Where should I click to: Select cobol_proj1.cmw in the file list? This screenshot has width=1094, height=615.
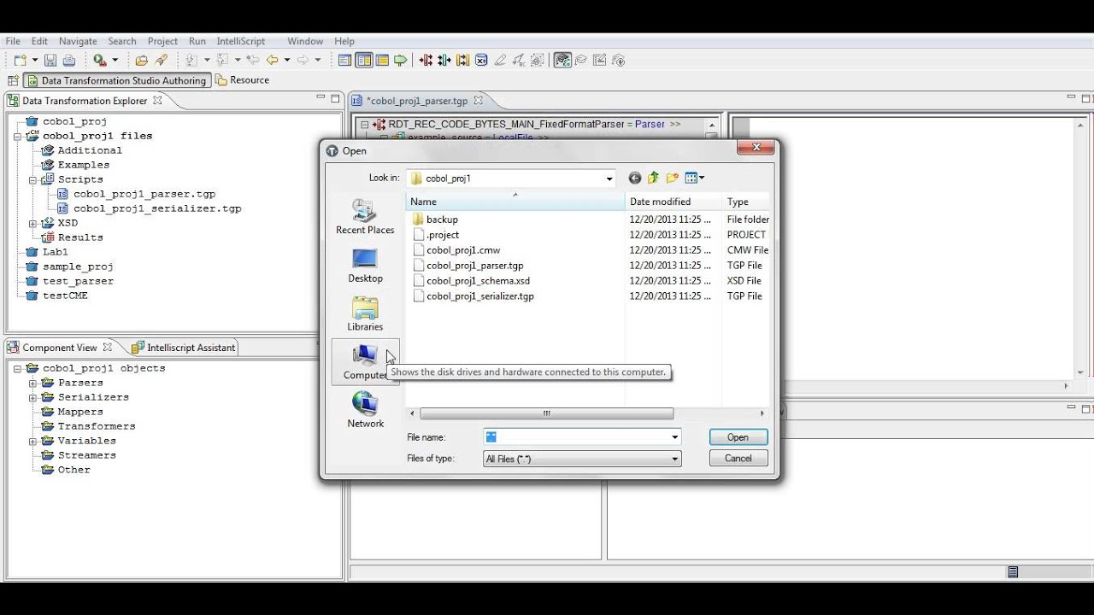point(463,250)
